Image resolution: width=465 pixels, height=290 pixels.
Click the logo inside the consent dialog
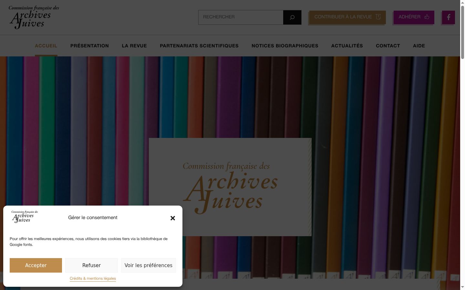[25, 217]
